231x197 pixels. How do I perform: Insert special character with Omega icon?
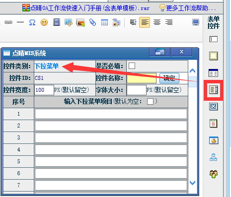click(32, 22)
